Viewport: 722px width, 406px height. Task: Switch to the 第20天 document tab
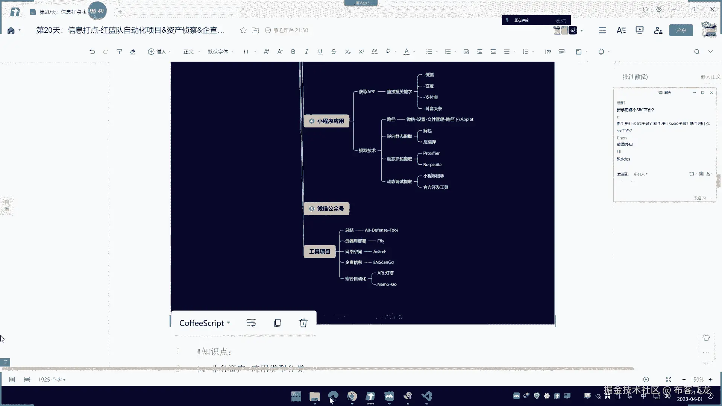coord(60,12)
